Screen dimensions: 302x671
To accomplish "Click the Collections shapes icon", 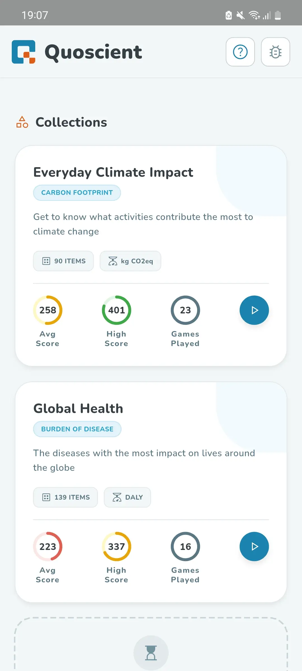I will click(x=22, y=122).
